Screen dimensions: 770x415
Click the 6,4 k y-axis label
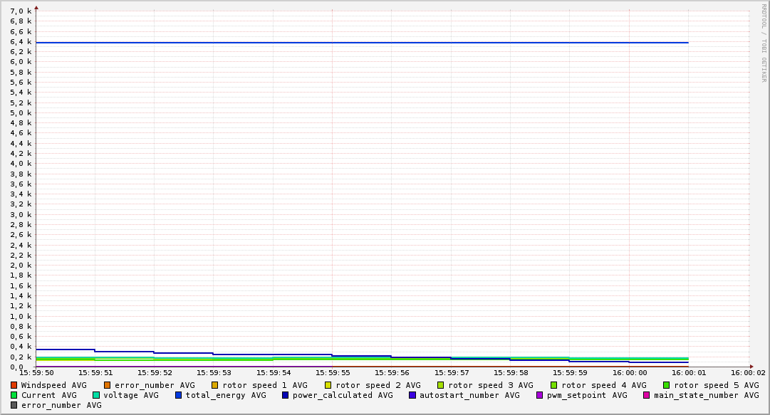click(22, 42)
